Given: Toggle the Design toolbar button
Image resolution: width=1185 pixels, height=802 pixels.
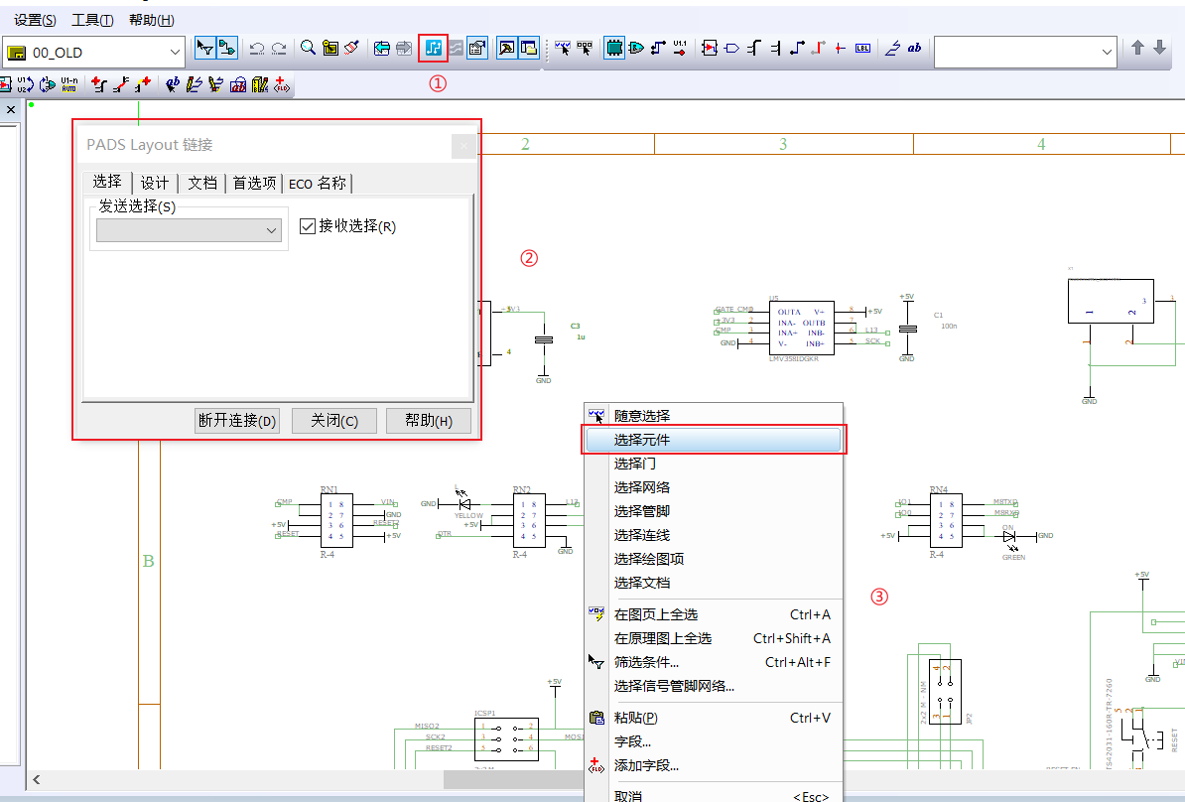Looking at the screenshot, I should click(227, 49).
